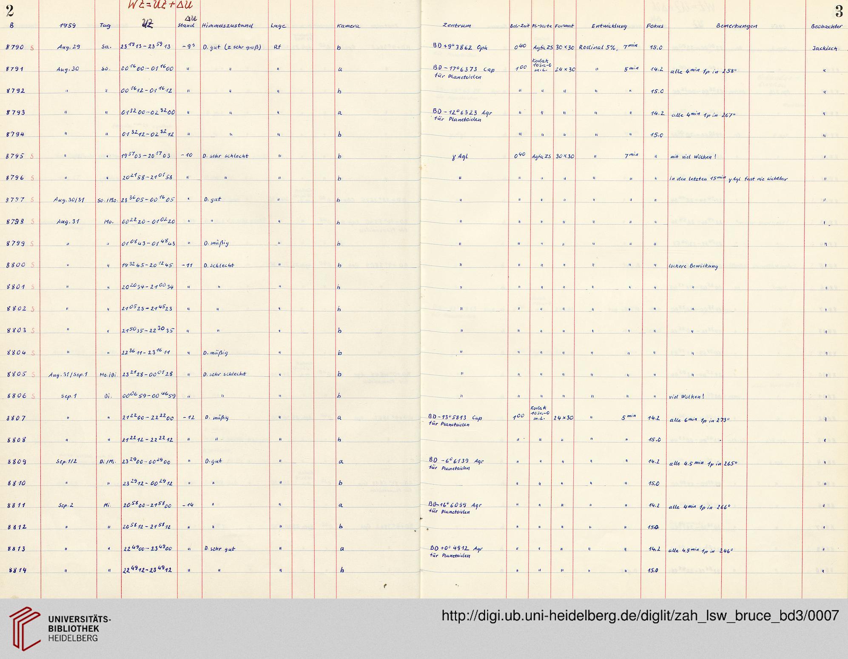The image size is (848, 659).
Task: Select 'D. sehr gut' in row 8813
Action: pos(219,549)
